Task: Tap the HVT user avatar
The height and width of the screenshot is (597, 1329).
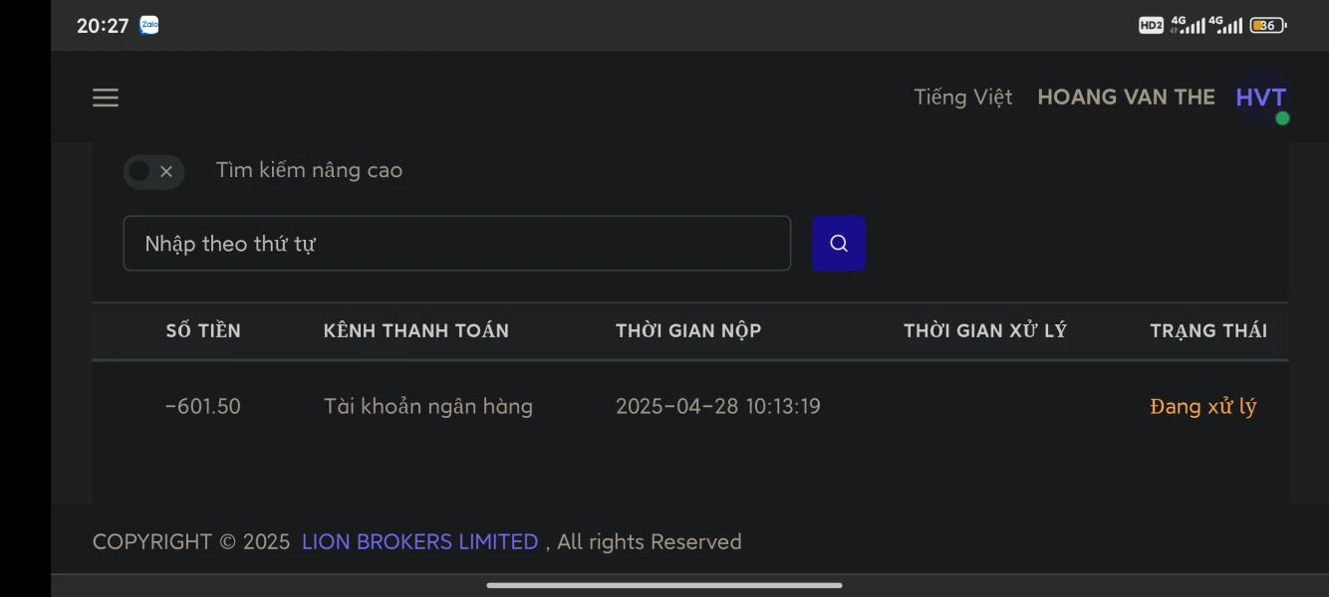Action: pyautogui.click(x=1260, y=98)
